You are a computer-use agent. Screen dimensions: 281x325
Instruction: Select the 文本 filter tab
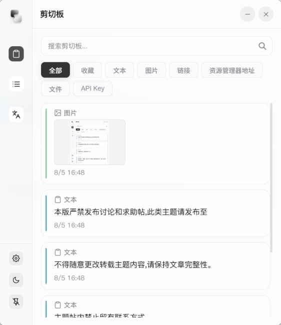[119, 70]
